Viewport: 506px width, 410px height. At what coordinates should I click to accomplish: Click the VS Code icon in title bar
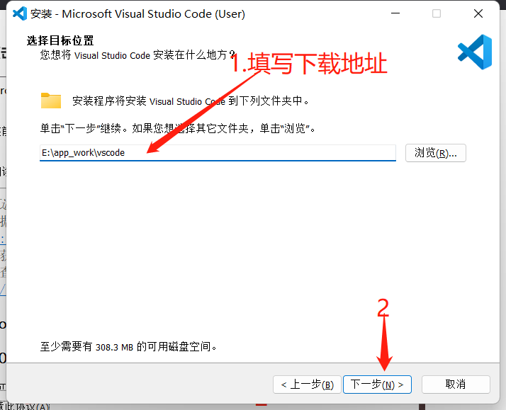(x=20, y=13)
